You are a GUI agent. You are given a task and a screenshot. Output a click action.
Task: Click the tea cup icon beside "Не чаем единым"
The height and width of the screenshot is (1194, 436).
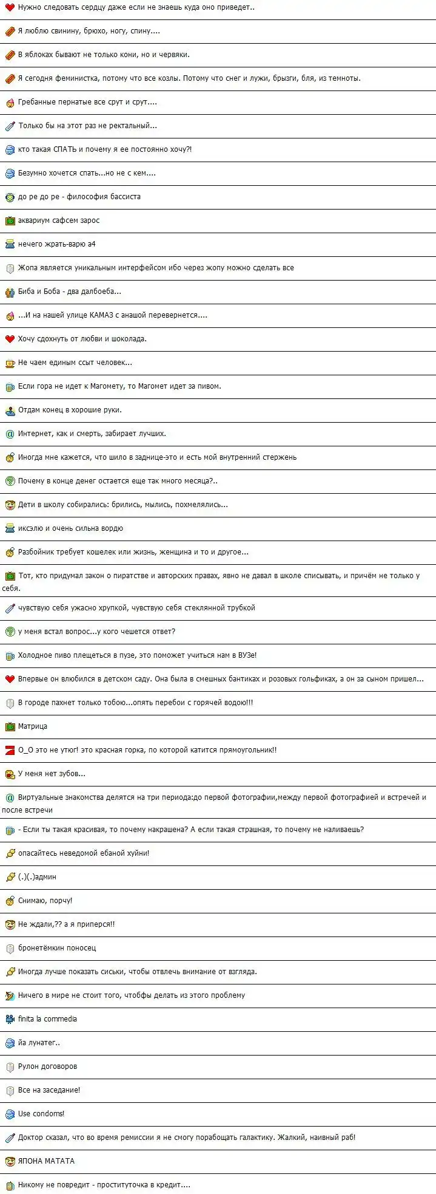pyautogui.click(x=10, y=363)
